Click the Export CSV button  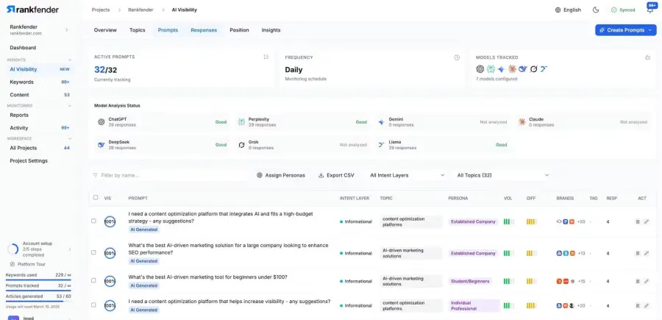336,175
